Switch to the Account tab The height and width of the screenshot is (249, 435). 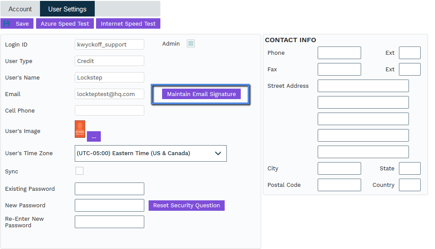(20, 9)
